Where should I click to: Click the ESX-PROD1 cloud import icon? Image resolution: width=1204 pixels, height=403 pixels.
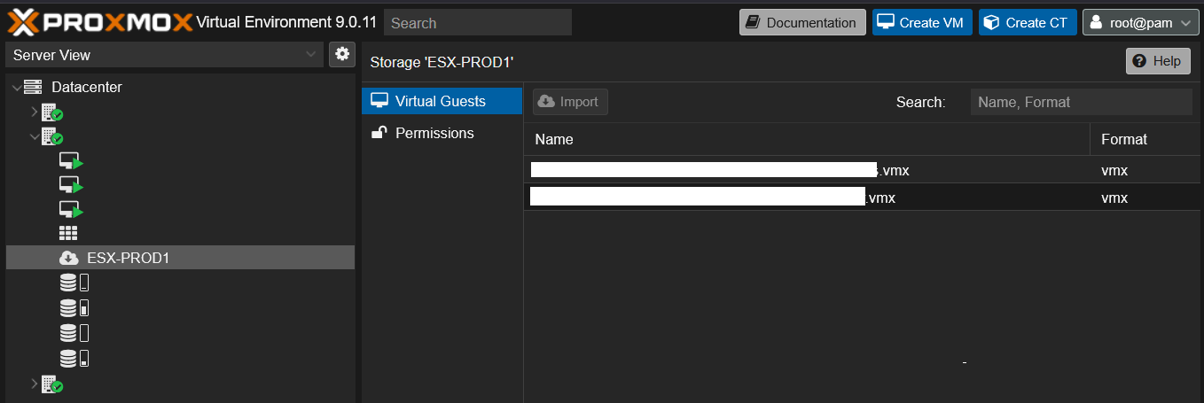pos(68,259)
